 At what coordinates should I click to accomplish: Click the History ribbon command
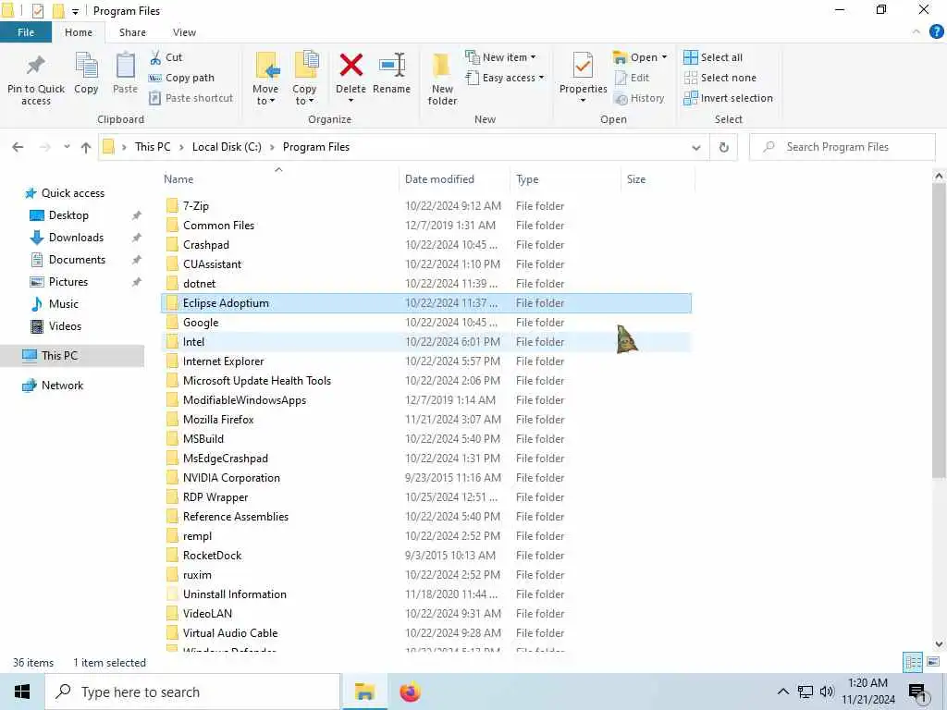click(639, 98)
